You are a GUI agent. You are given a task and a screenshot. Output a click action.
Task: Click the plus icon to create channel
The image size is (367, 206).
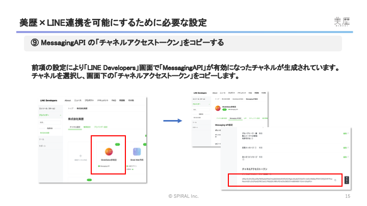pyautogui.click(x=80, y=157)
